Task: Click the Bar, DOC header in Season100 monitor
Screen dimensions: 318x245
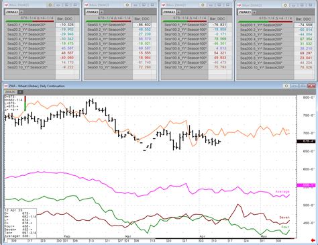Action: [217, 19]
